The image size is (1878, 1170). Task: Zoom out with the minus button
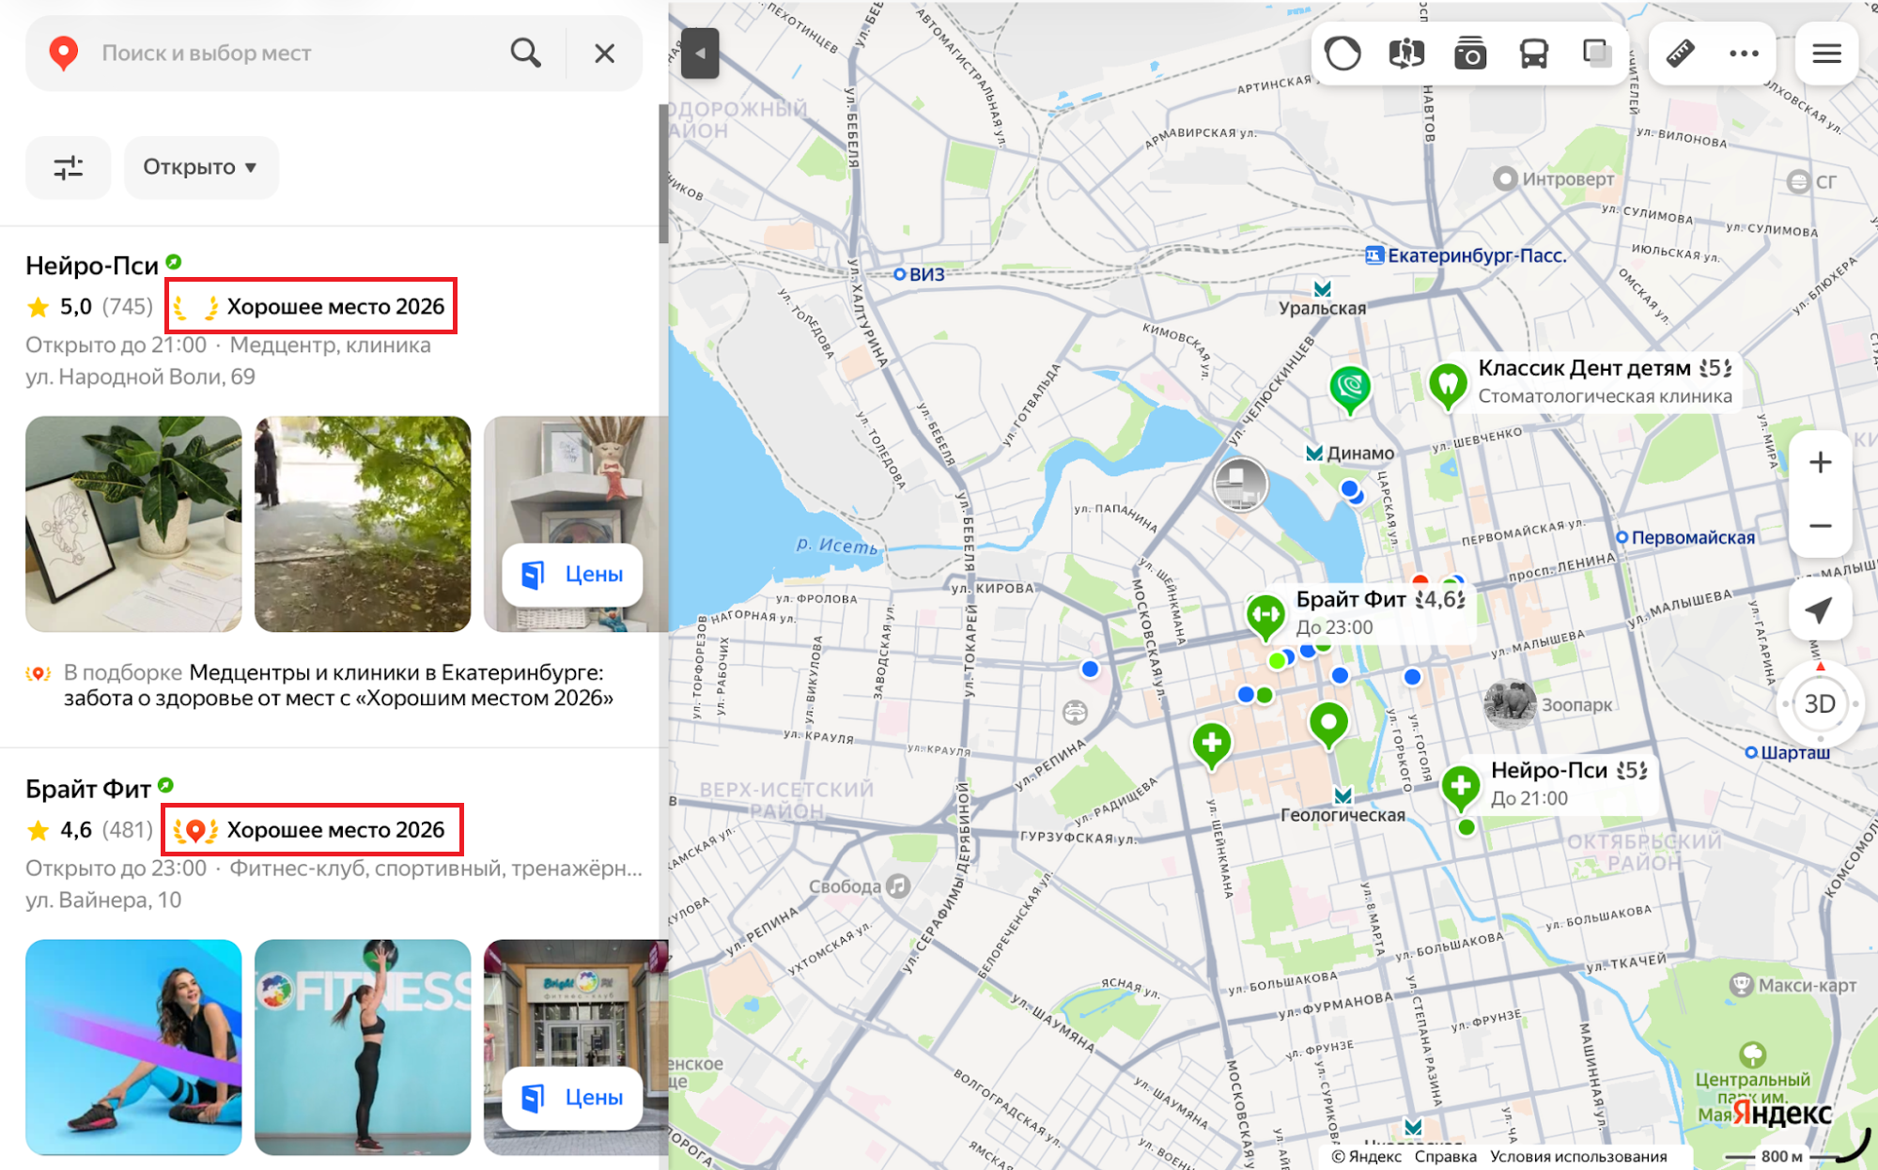[x=1820, y=526]
